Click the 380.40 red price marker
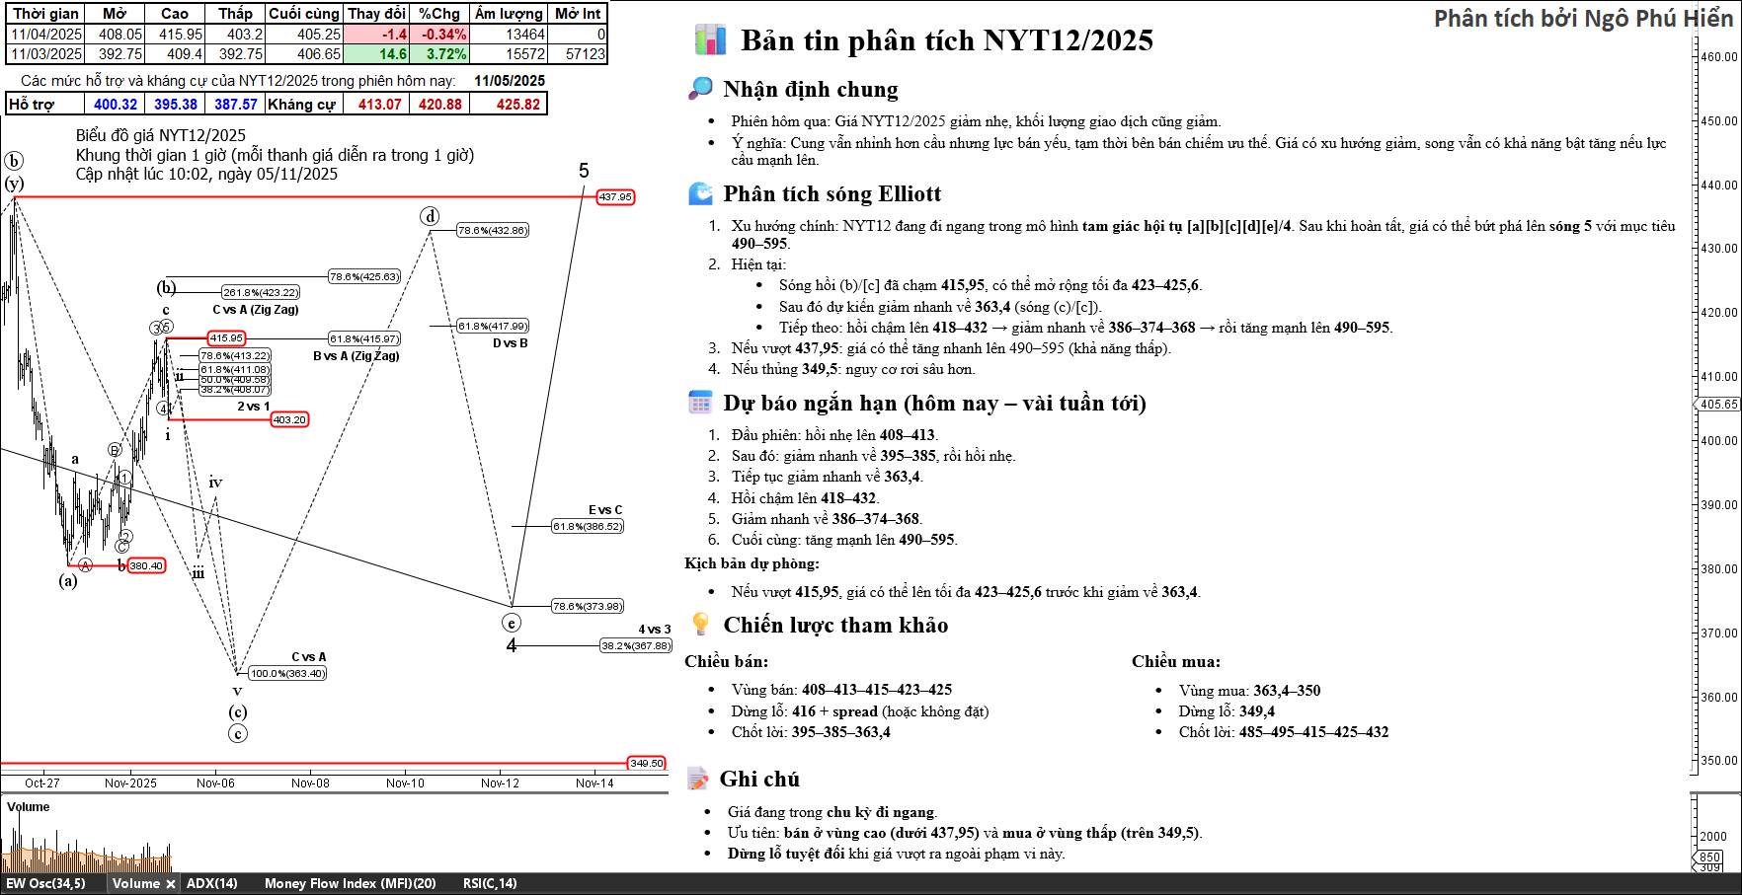Screen dimensions: 1742x895 tap(146, 565)
